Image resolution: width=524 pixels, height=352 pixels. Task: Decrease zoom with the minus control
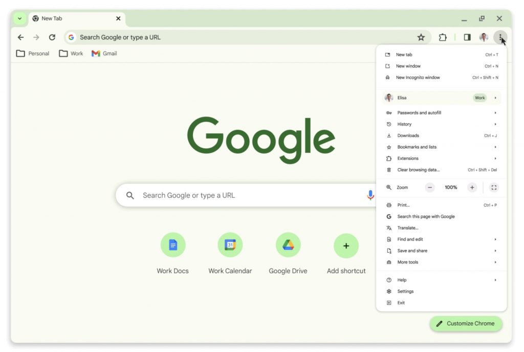pos(430,187)
